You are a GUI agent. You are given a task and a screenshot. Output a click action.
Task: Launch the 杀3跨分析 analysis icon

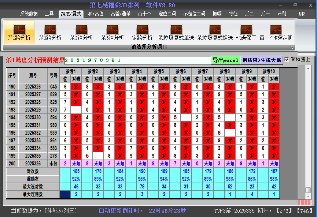tap(113, 30)
